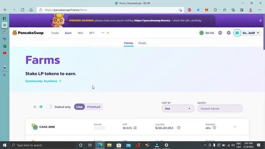Click the CAKE-BNB farm name

[47, 127]
